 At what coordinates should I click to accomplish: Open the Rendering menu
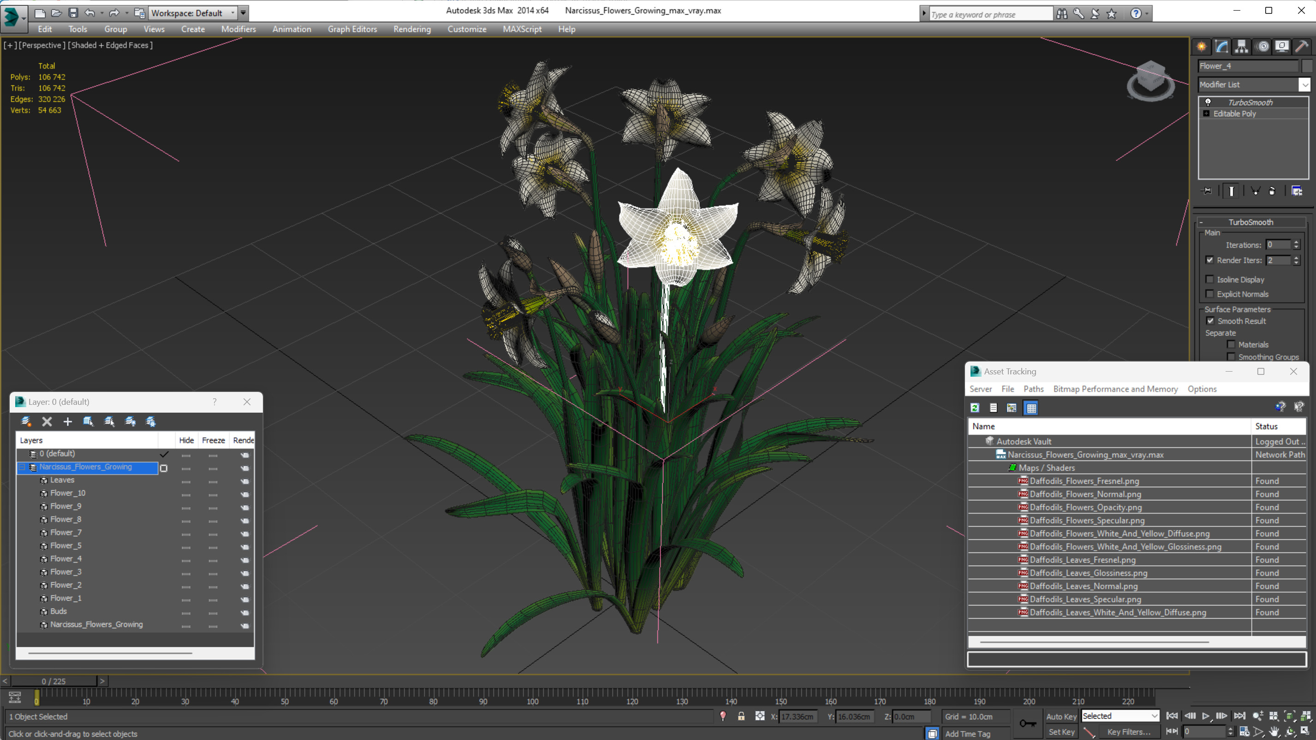click(x=412, y=29)
